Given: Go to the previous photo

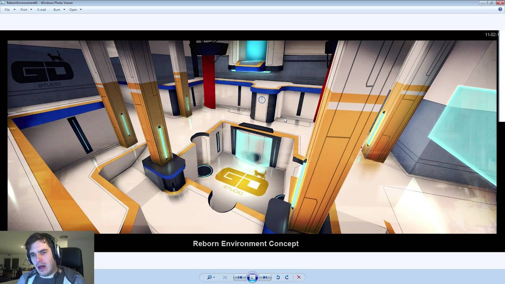Looking at the screenshot, I should click(239, 277).
